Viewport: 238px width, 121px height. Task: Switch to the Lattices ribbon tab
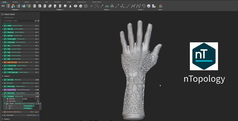[x=27, y=2]
